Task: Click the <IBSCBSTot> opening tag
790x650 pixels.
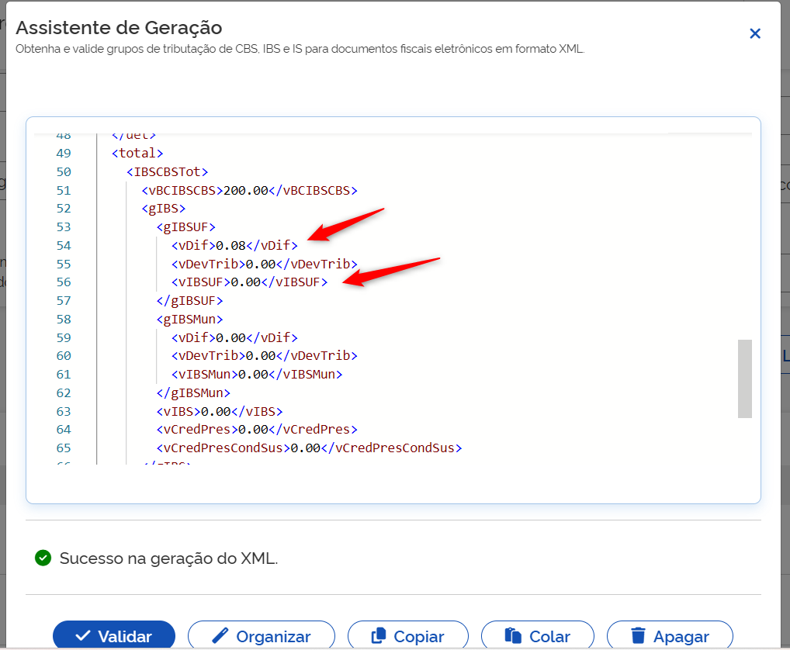Action: point(168,171)
